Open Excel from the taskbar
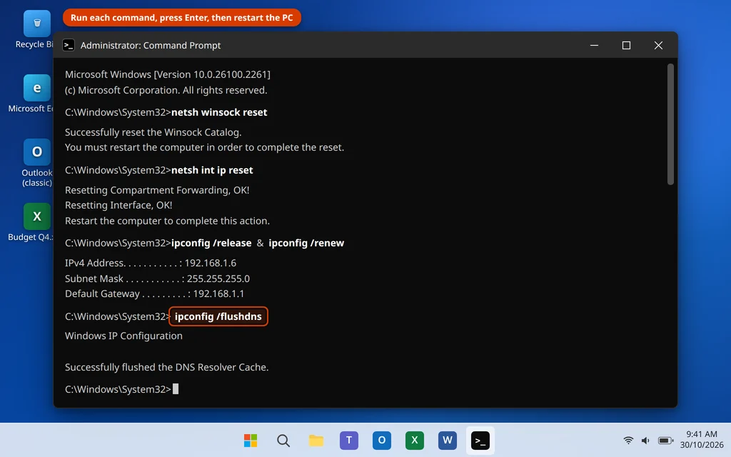731x457 pixels. pos(415,440)
